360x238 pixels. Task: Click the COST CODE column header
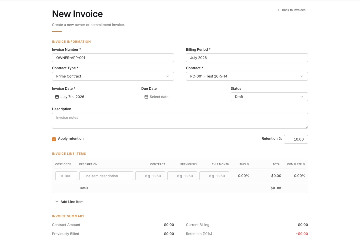click(63, 164)
